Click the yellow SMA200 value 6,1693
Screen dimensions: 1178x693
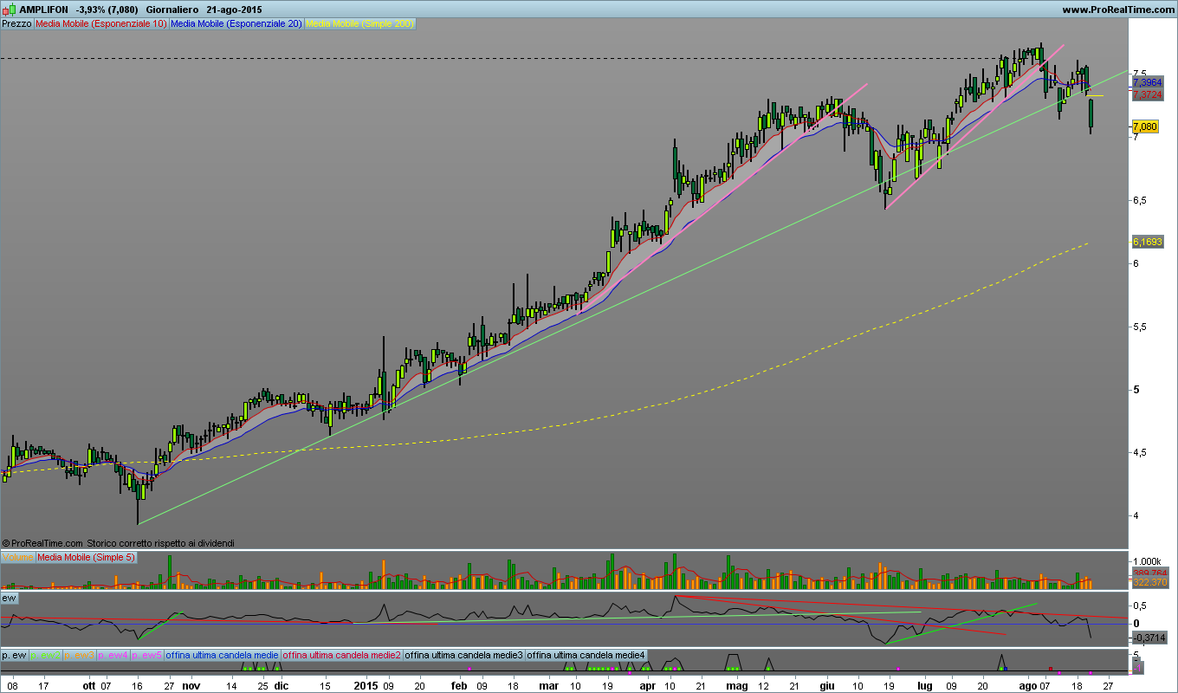[x=1146, y=240]
